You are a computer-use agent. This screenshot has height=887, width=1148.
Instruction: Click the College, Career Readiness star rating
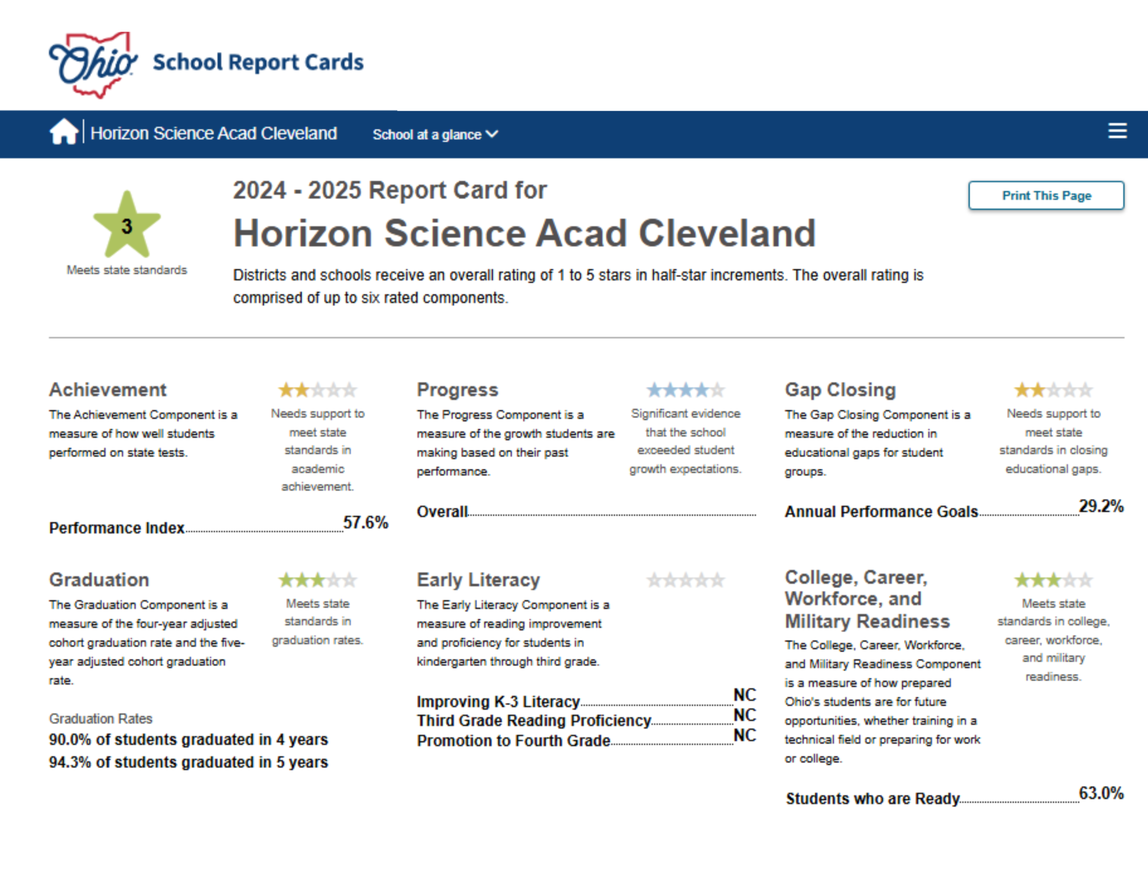coord(1053,580)
